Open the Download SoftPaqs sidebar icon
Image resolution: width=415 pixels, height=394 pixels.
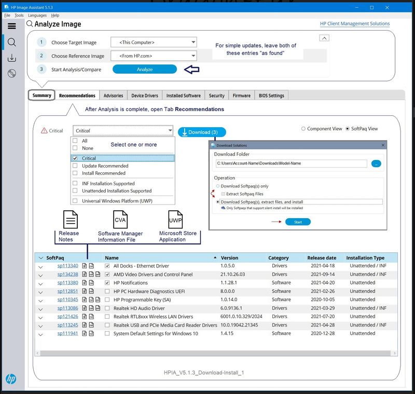point(11,58)
